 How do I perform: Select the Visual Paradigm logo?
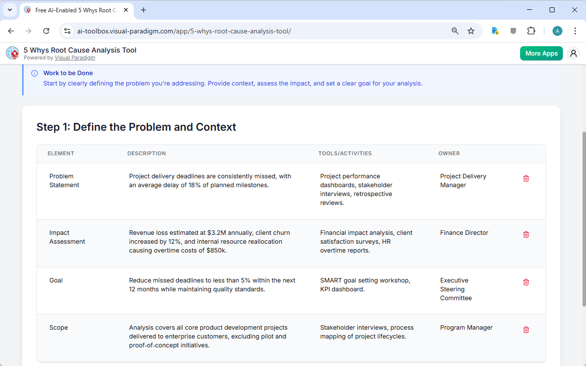[12, 53]
